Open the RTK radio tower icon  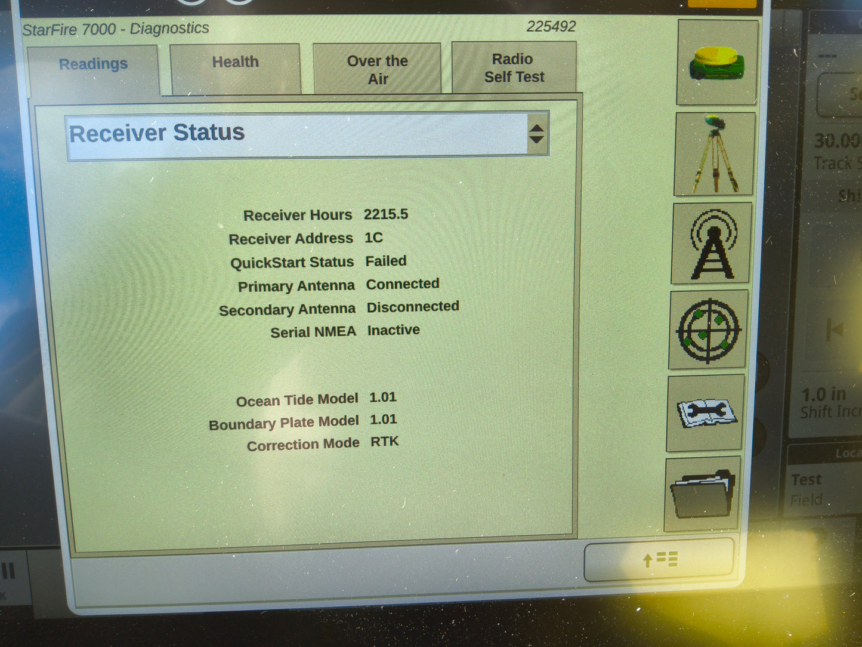tap(711, 244)
